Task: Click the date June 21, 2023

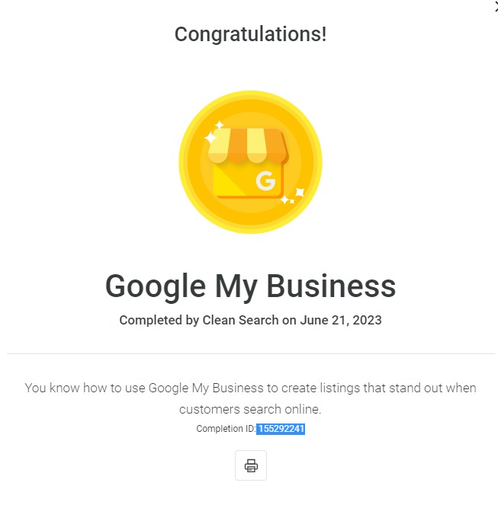Action: pos(341,320)
